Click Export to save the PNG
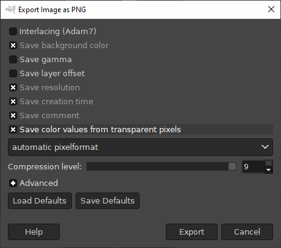The width and height of the screenshot is (281, 248). point(191,232)
